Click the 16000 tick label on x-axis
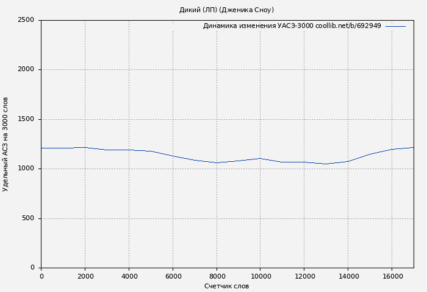 coord(392,276)
